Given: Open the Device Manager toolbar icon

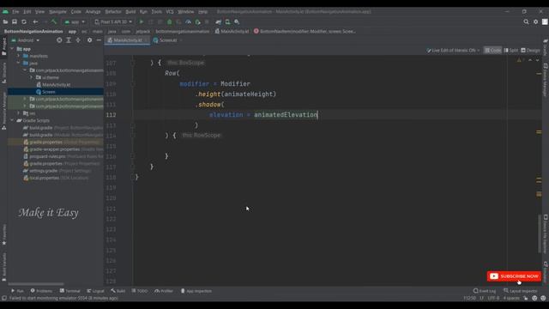Looking at the screenshot, I should 227,21.
